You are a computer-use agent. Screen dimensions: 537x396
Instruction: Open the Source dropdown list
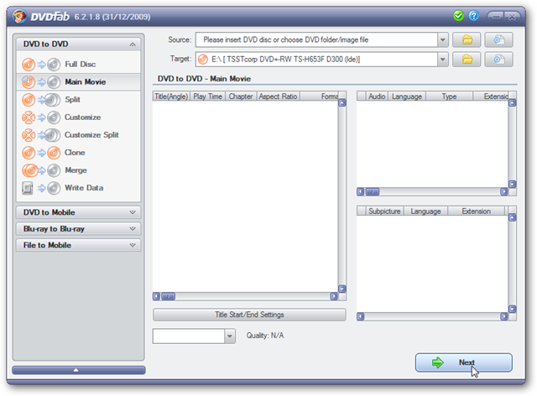[442, 39]
